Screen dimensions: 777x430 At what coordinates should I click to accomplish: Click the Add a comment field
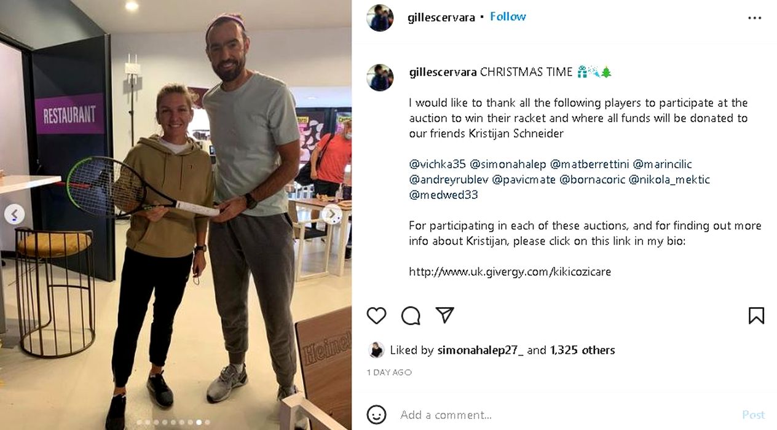566,415
